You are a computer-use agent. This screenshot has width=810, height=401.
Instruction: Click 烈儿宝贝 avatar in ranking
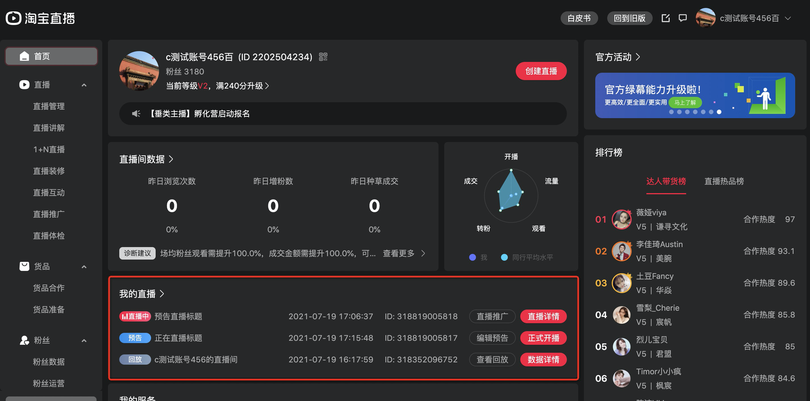[x=622, y=347]
